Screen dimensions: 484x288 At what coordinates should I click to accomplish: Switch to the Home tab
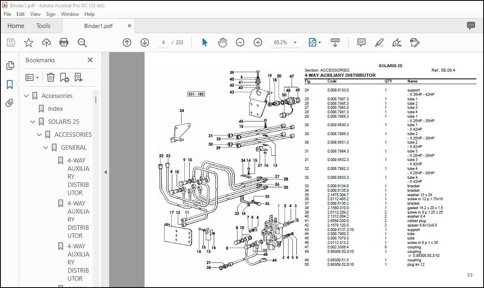(16, 26)
